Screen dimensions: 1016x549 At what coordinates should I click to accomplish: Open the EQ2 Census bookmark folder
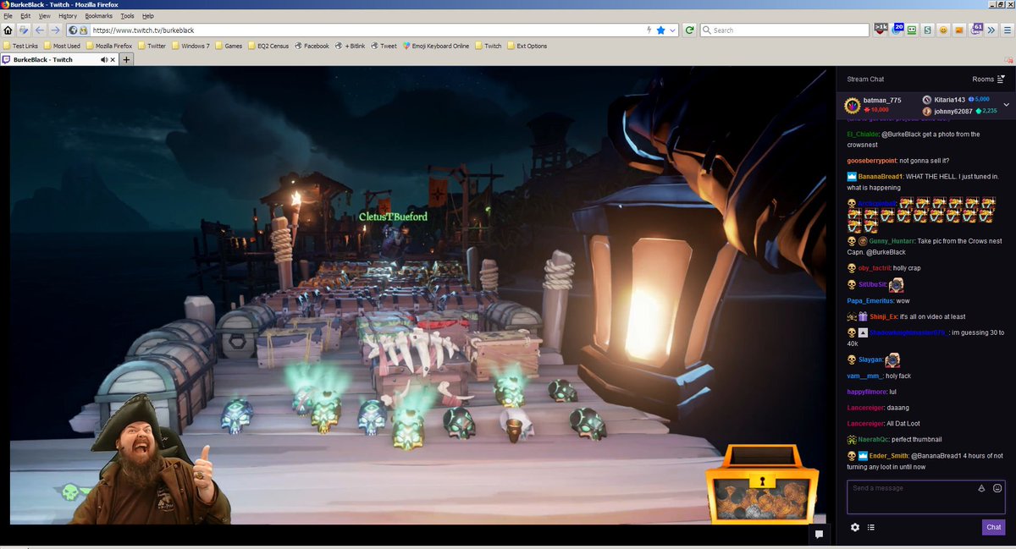tap(268, 46)
